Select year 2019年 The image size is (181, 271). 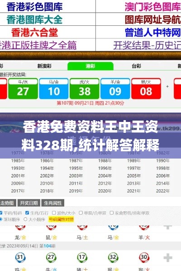coord(76,191)
